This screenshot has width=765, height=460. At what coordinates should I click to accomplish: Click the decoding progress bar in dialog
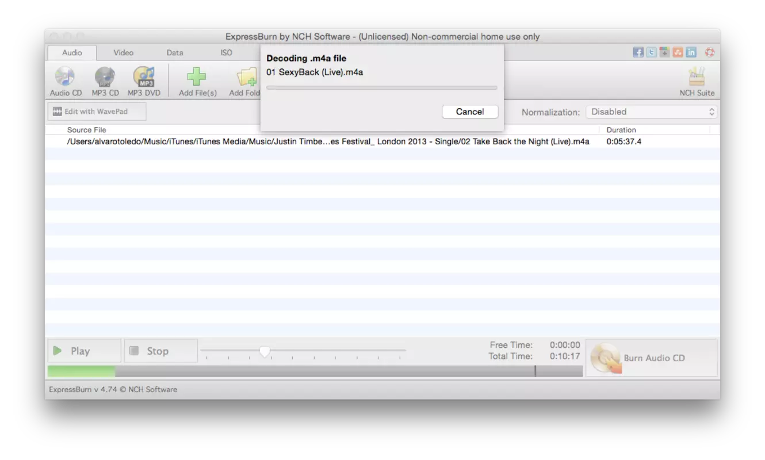click(381, 87)
